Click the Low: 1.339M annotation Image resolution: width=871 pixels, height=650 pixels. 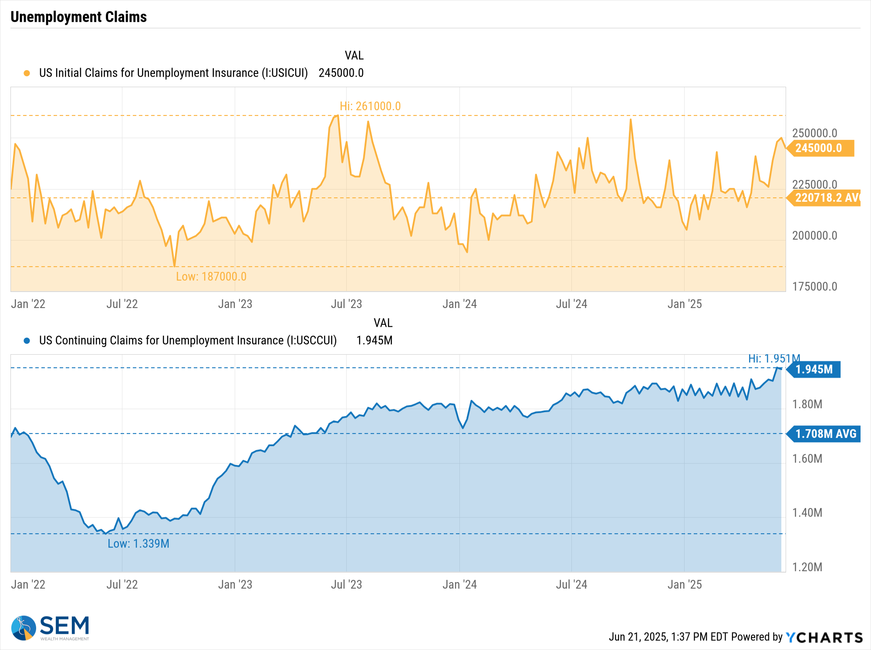pyautogui.click(x=138, y=544)
